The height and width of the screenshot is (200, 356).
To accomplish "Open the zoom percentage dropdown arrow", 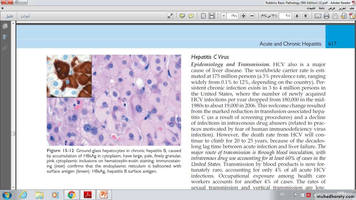I will 224,16.
